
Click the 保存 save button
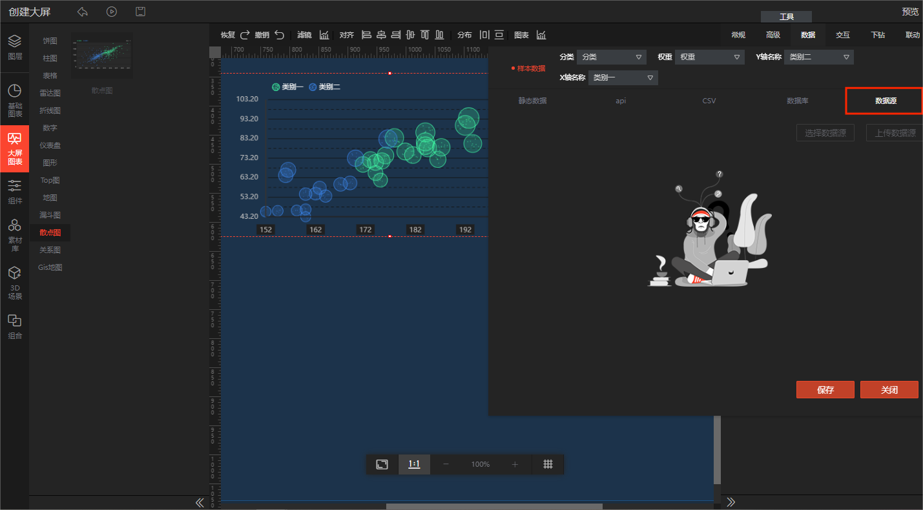(x=825, y=390)
